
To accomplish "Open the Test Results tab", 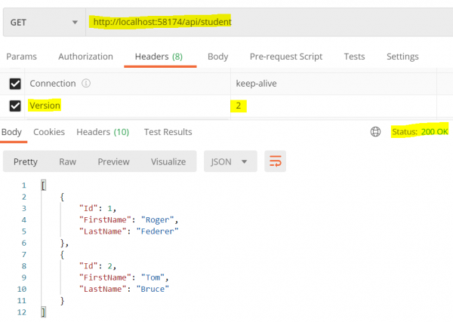I will point(168,132).
